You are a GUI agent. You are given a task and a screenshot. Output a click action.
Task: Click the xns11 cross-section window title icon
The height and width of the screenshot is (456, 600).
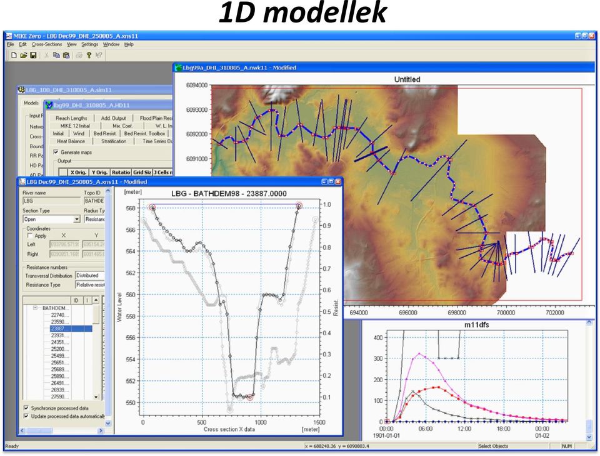22,182
